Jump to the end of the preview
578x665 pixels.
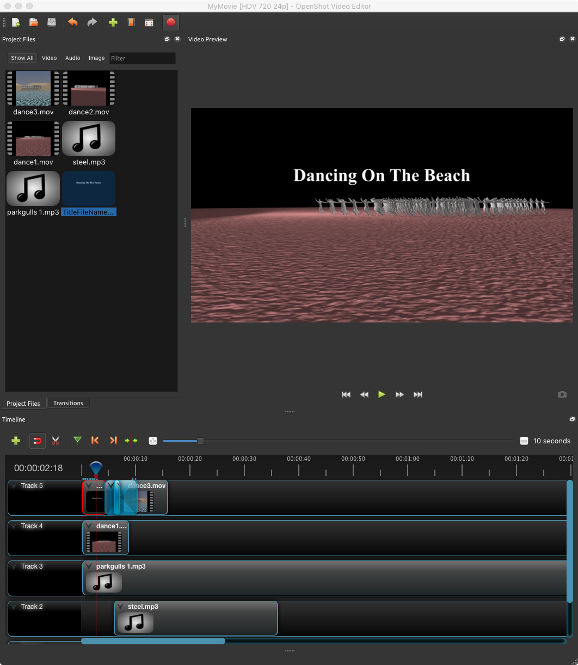pos(418,394)
